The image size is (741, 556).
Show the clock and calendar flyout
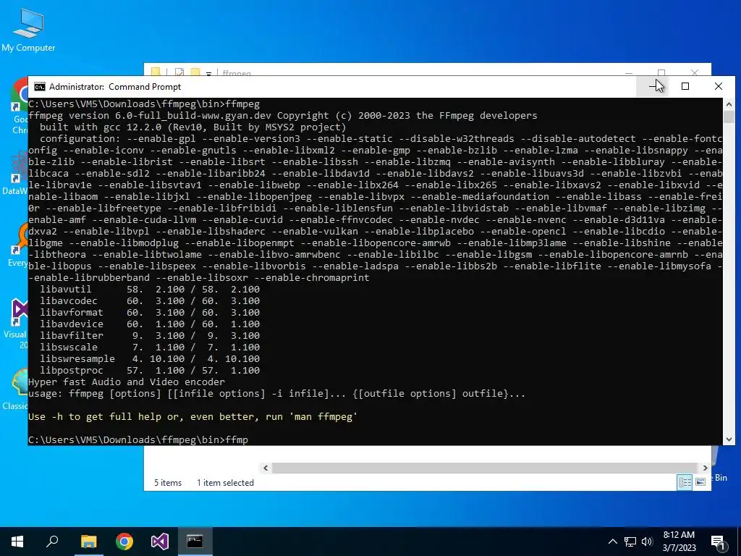pyautogui.click(x=679, y=542)
